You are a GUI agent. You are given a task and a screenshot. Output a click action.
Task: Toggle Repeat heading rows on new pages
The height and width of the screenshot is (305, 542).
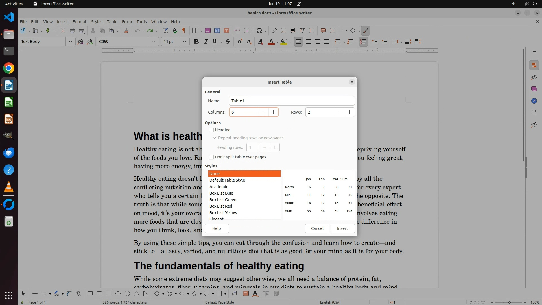tap(215, 138)
